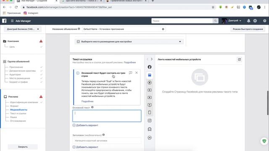Open Подробнее link beside text settings description
This screenshot has height=151, width=269.
coord(130,62)
